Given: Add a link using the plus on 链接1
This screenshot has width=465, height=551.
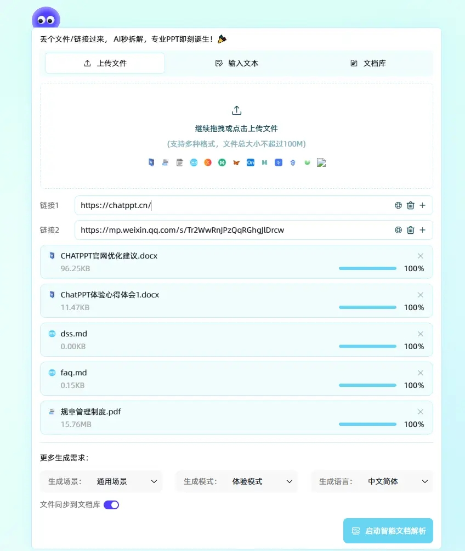Looking at the screenshot, I should 423,205.
